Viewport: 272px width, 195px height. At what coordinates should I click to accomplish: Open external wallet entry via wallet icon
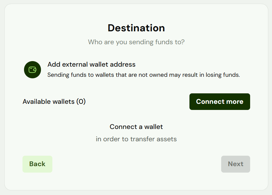32,70
